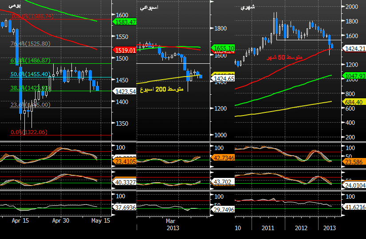Click the 1550 axis label on daily chart
Viewport: 366px width, 239px height.
pos(122,37)
